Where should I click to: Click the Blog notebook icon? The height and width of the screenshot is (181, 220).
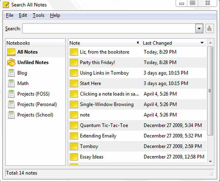11,73
